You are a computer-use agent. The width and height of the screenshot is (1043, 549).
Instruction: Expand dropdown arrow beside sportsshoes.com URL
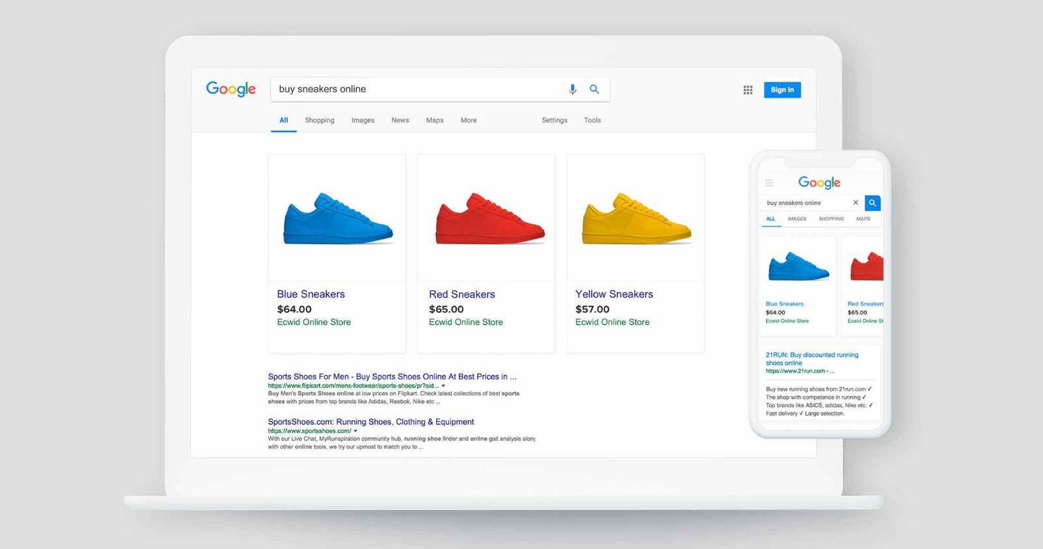tap(355, 431)
